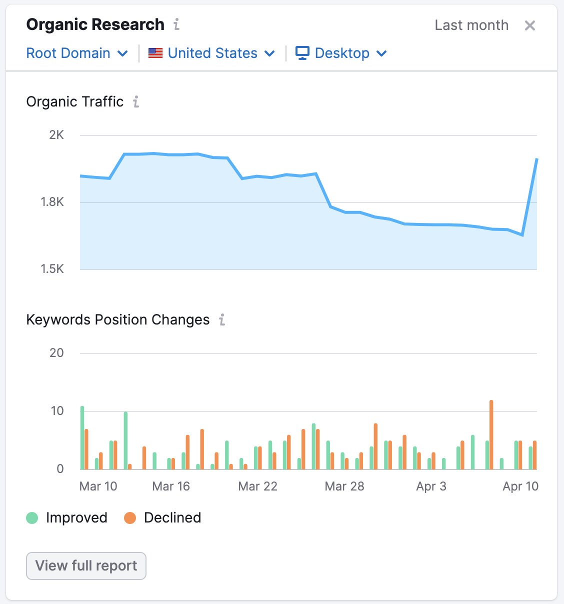
Task: Click the United States flag icon
Action: [x=155, y=52]
